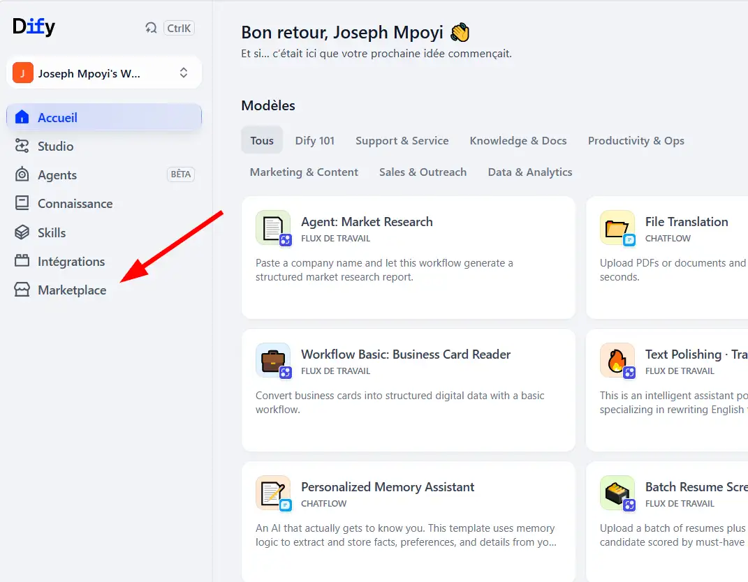
Task: Click the Dify logo
Action: click(x=34, y=27)
